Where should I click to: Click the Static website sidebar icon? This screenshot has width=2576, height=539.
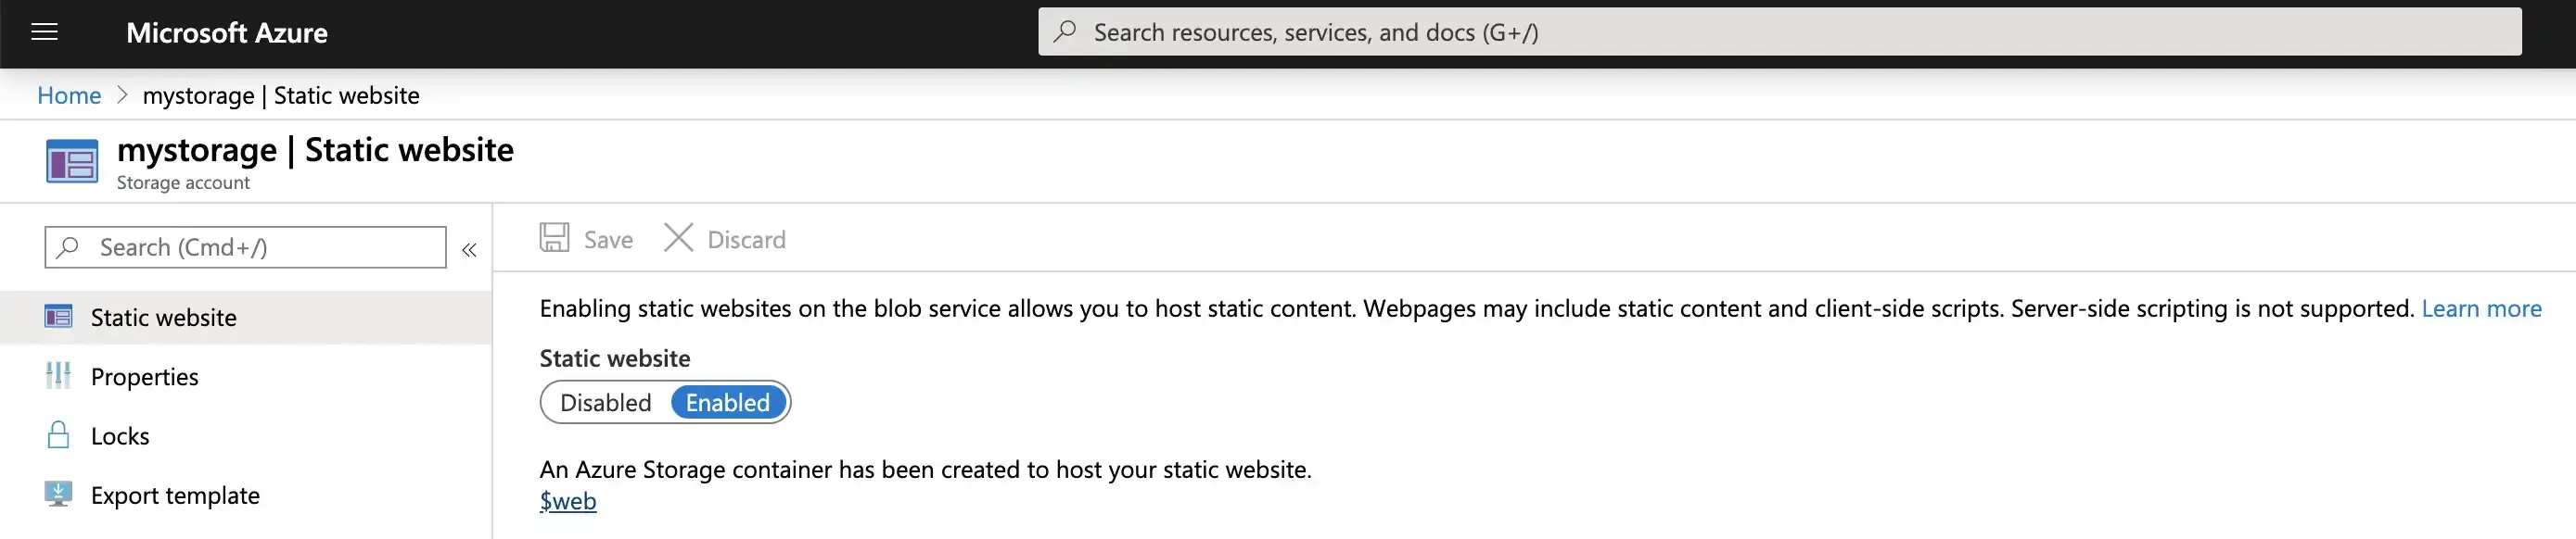(58, 318)
